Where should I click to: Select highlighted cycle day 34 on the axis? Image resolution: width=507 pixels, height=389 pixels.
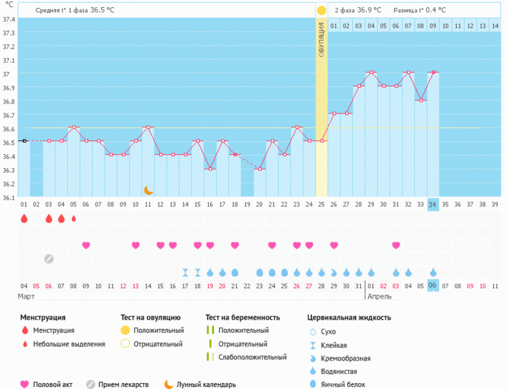click(433, 204)
